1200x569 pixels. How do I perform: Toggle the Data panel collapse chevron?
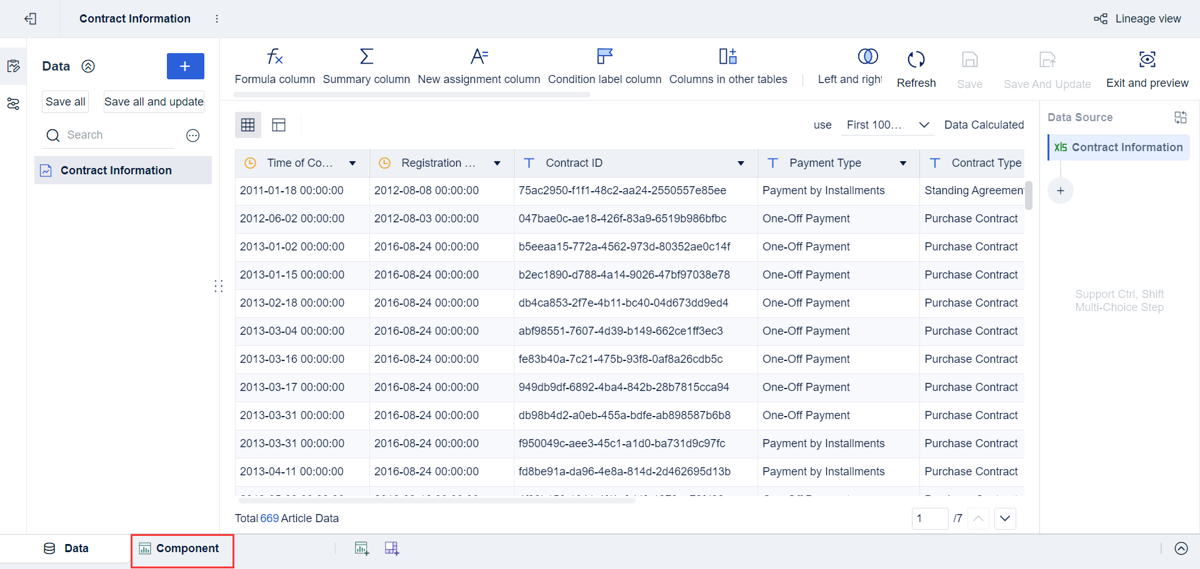(88, 66)
